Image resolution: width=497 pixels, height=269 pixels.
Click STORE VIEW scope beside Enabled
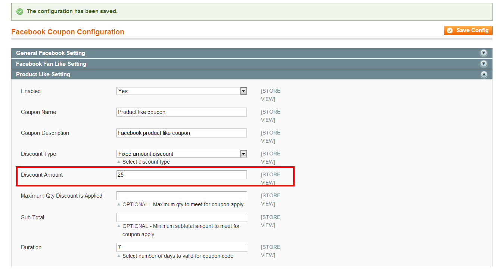coord(270,95)
